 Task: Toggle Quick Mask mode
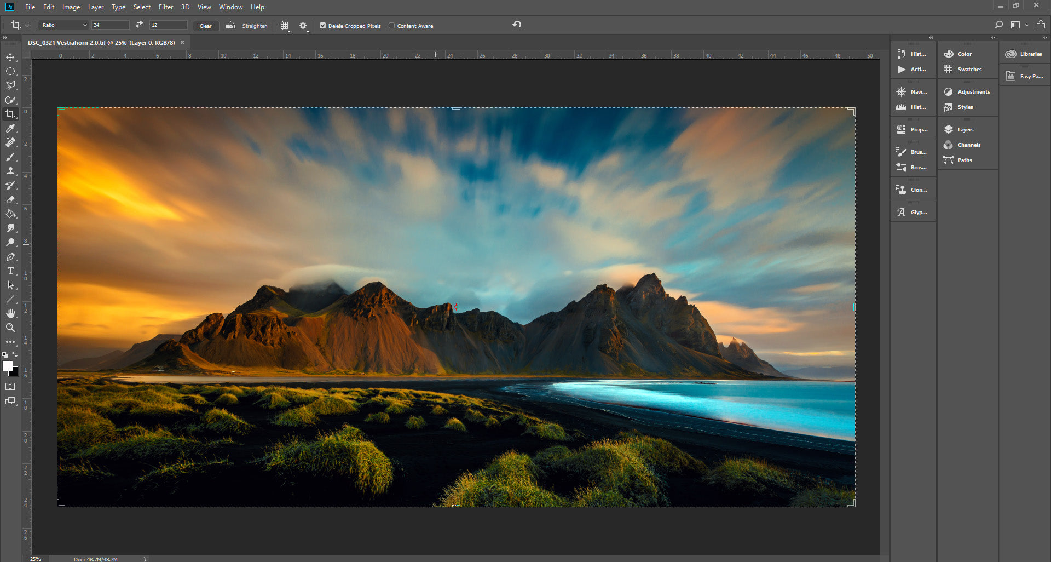pos(10,387)
